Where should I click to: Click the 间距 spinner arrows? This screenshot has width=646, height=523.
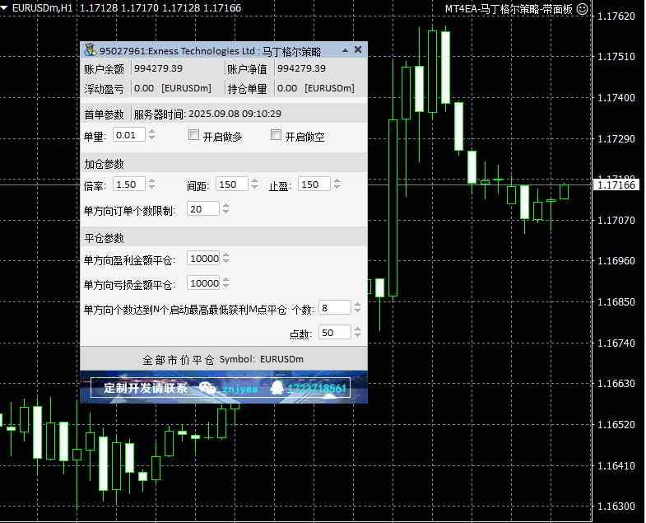(x=253, y=184)
